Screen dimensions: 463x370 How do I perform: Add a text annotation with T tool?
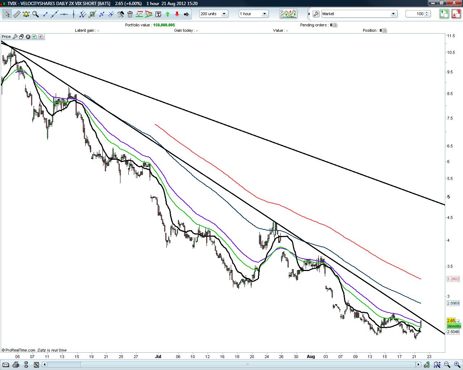tap(158, 14)
